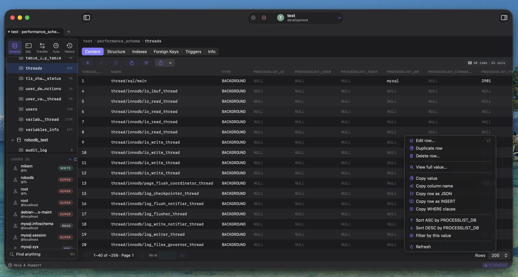Add a new tab with plus button
This screenshot has height=277, width=518.
point(69,32)
